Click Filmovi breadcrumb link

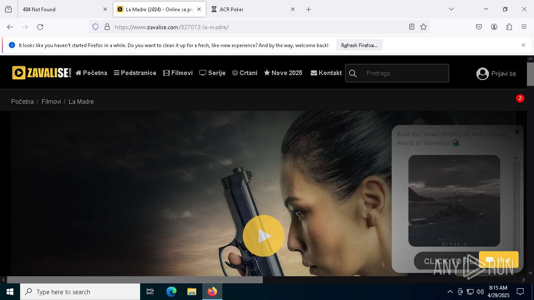[51, 102]
